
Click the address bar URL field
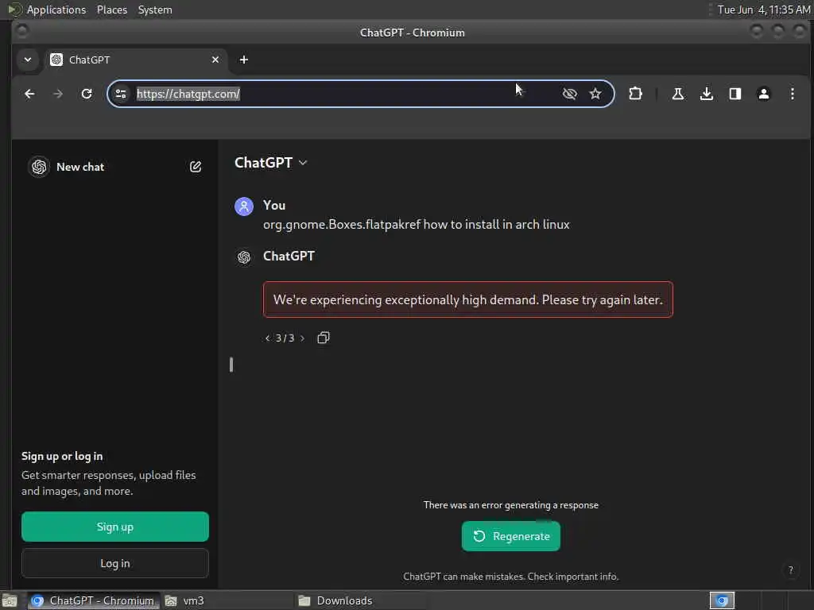360,94
